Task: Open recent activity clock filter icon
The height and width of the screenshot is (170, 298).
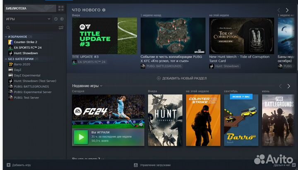Action: click(56, 19)
